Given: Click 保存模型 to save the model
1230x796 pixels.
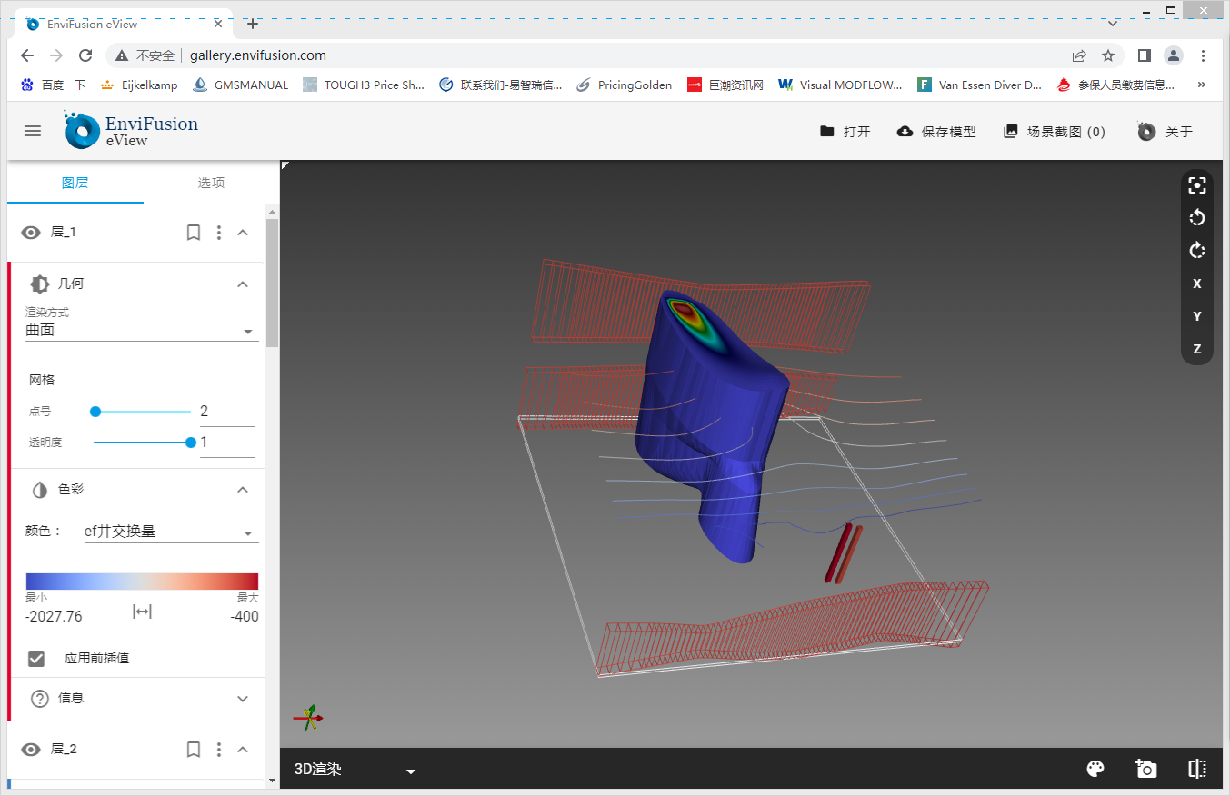Looking at the screenshot, I should 935,132.
